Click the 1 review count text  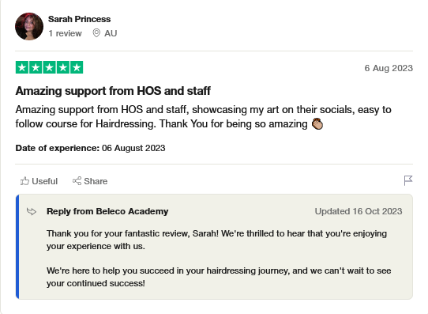[x=65, y=33]
